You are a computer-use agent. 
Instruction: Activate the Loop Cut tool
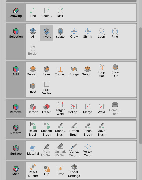[101, 71]
